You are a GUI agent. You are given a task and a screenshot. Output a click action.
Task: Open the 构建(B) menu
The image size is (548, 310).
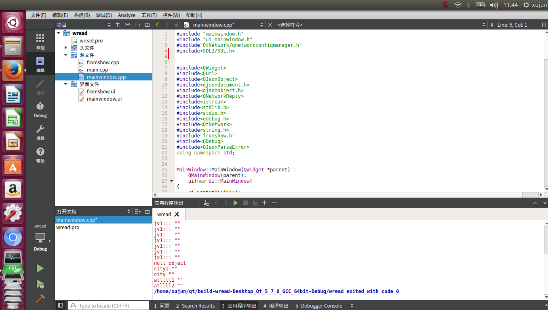[82, 15]
